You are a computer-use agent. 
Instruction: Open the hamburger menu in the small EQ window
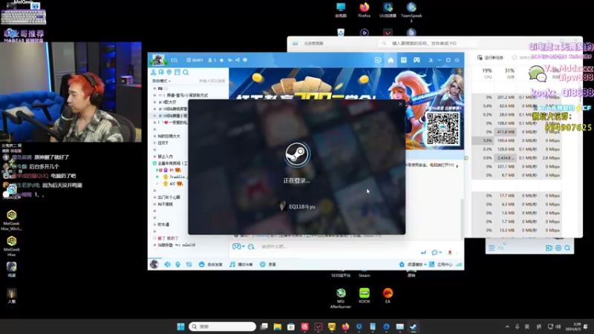(x=492, y=248)
